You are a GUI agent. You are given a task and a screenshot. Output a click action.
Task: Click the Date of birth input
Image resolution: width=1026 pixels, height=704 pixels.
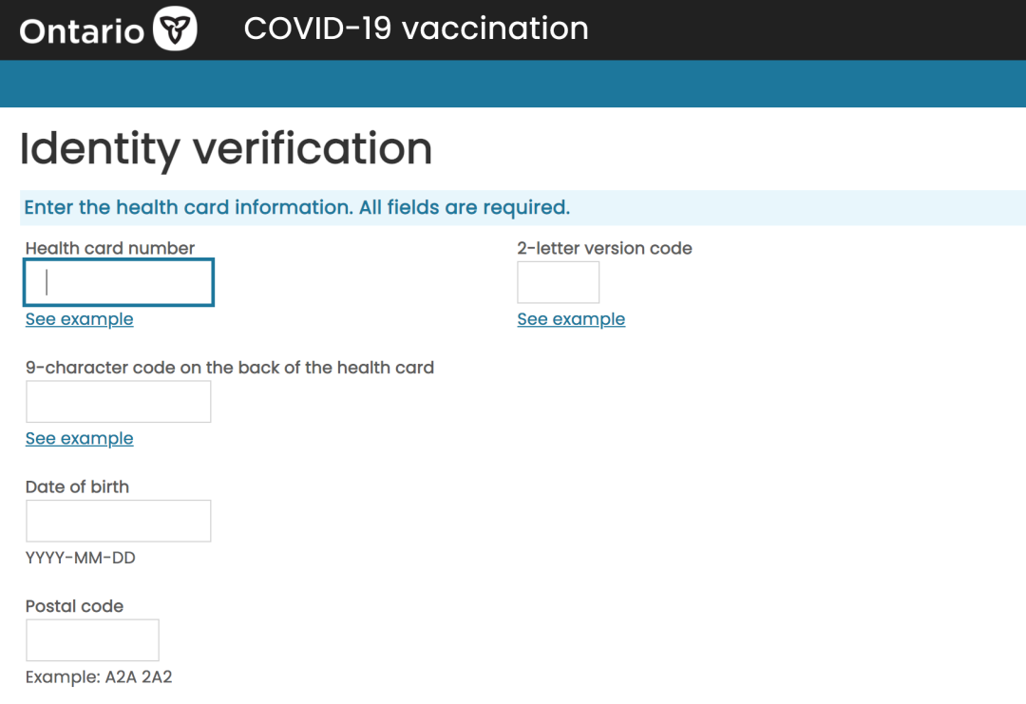[118, 521]
